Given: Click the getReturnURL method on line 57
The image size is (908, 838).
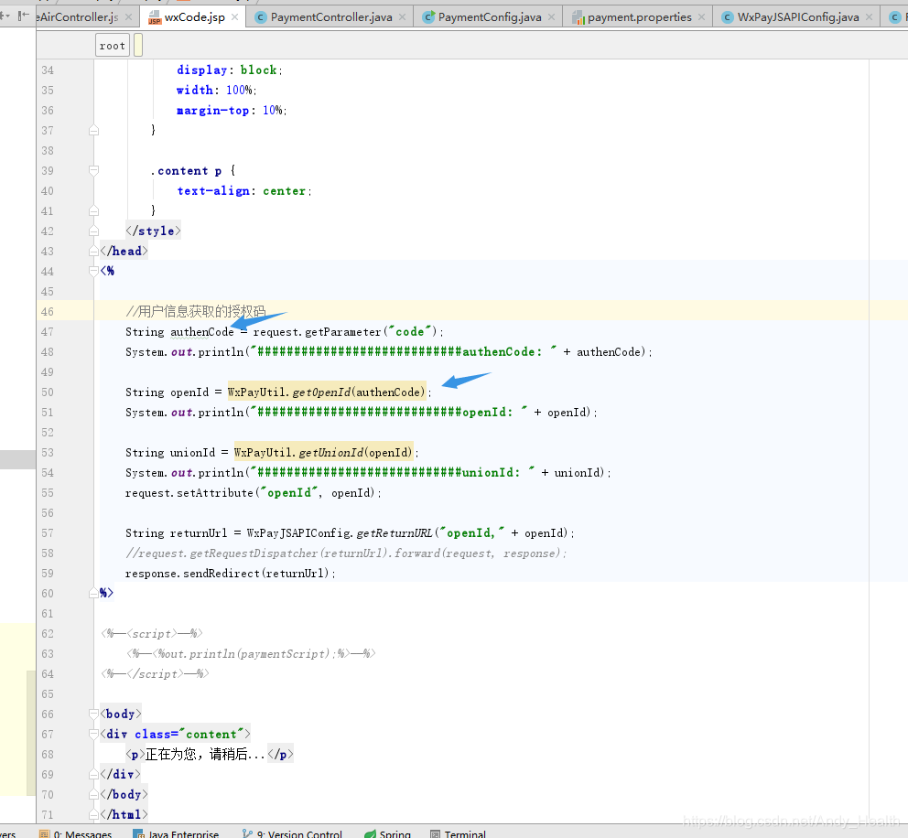Looking at the screenshot, I should [395, 533].
